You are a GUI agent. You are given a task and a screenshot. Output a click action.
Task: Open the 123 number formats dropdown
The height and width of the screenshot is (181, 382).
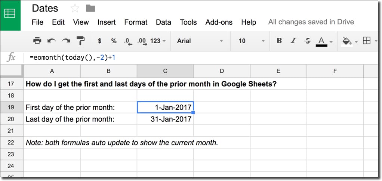[158, 41]
